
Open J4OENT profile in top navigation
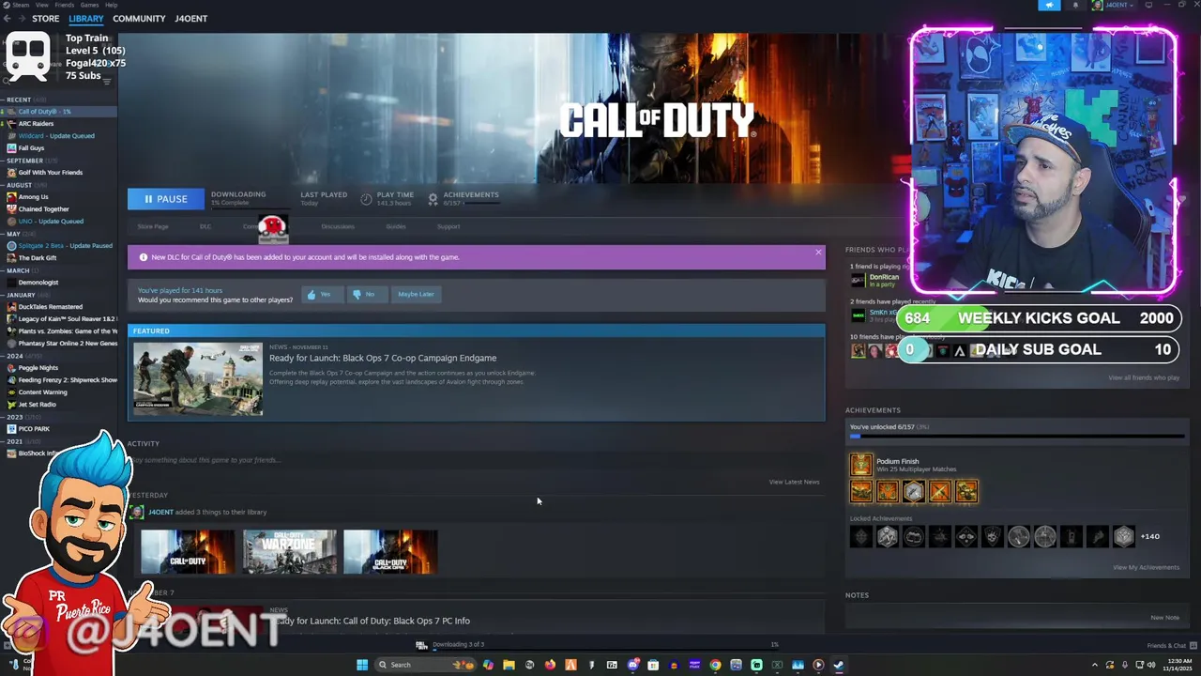coord(191,19)
